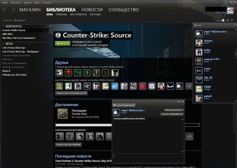Click ПОКАЗАТЬ ВСЕ ДОСТИЖЕНИЯ button
The image size is (237, 168).
point(68,145)
